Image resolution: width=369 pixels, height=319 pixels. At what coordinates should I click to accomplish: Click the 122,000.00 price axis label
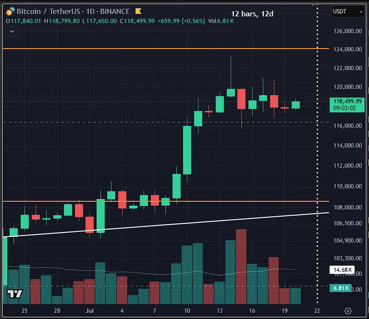click(x=347, y=68)
